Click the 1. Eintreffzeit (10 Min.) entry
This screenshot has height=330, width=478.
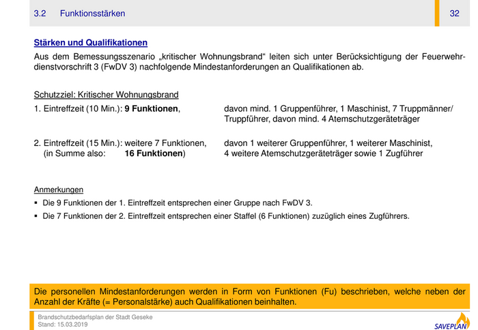(77, 108)
